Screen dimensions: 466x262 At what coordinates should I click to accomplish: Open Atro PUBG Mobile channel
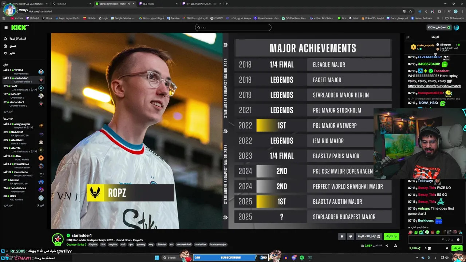click(x=23, y=158)
